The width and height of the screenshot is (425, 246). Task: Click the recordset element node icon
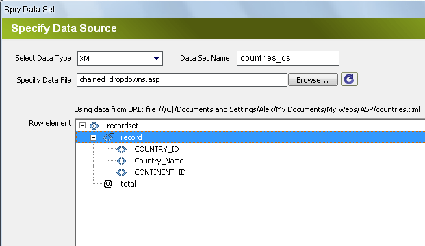(94, 126)
